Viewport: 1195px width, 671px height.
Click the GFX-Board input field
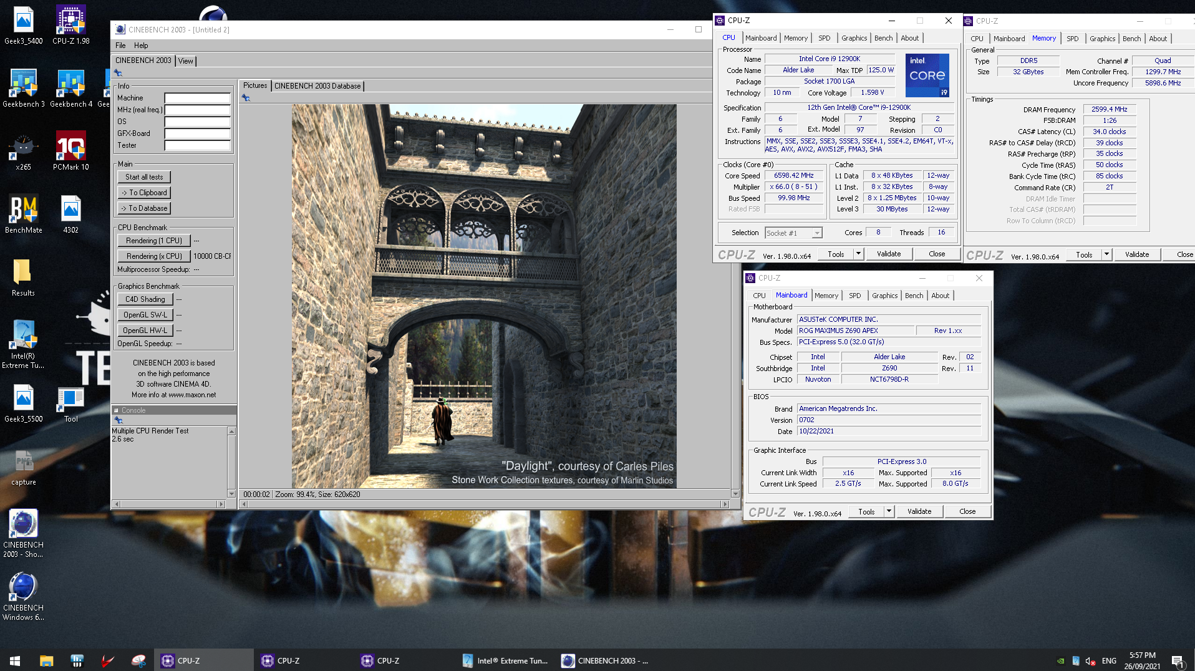click(198, 133)
